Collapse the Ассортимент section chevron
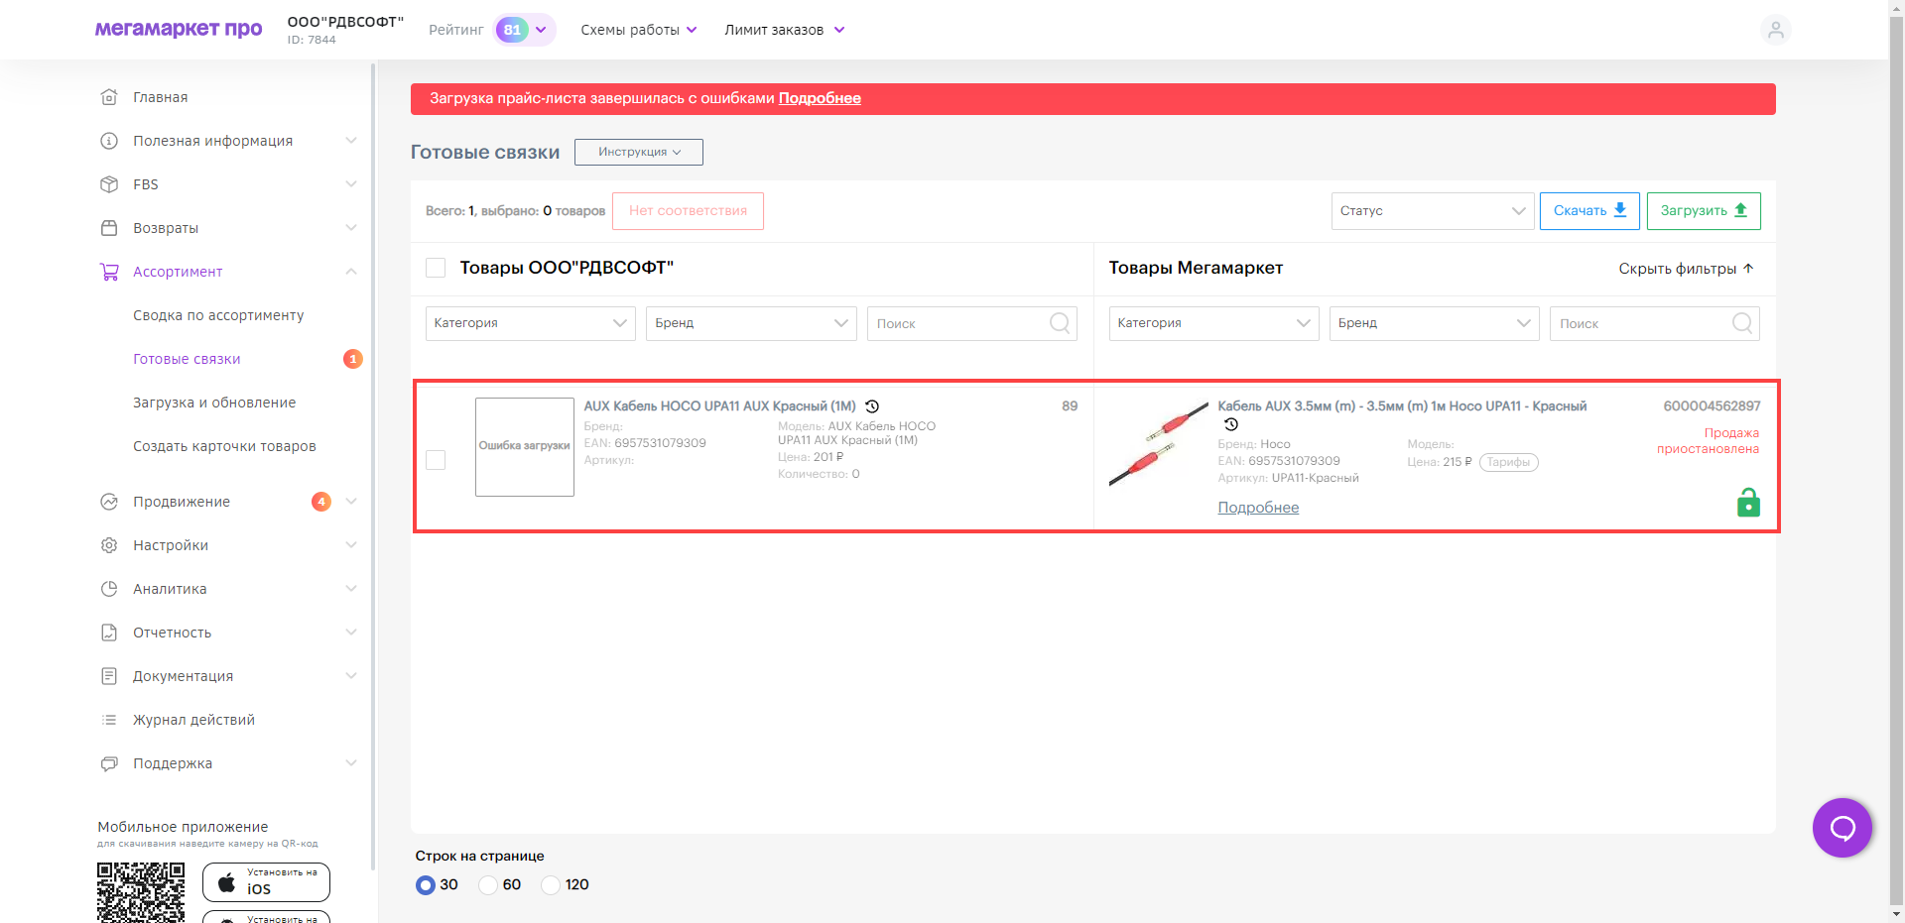The width and height of the screenshot is (1905, 923). [x=351, y=272]
